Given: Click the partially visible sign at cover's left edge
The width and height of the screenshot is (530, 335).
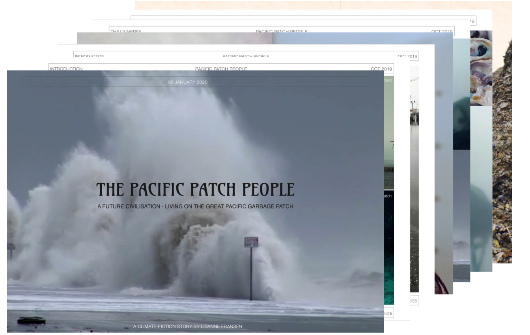Looking at the screenshot, I should (x=10, y=246).
